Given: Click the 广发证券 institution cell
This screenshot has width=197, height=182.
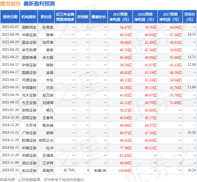Looking at the screenshot, I should pos(29,133).
